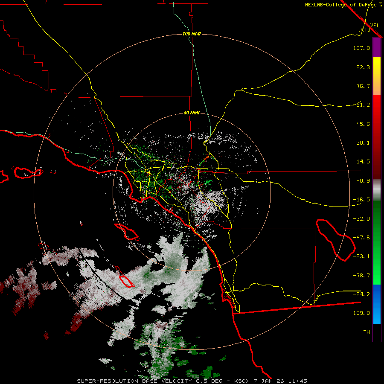This screenshot has width=384, height=384.
Task: Click the 30.1 legend value
Action: point(363,143)
